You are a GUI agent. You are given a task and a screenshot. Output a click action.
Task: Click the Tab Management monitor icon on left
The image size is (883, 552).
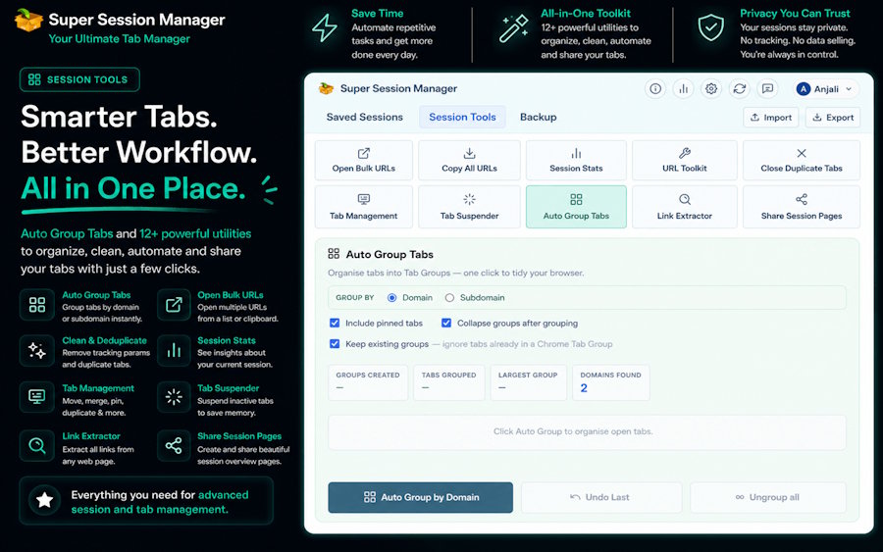(x=37, y=397)
